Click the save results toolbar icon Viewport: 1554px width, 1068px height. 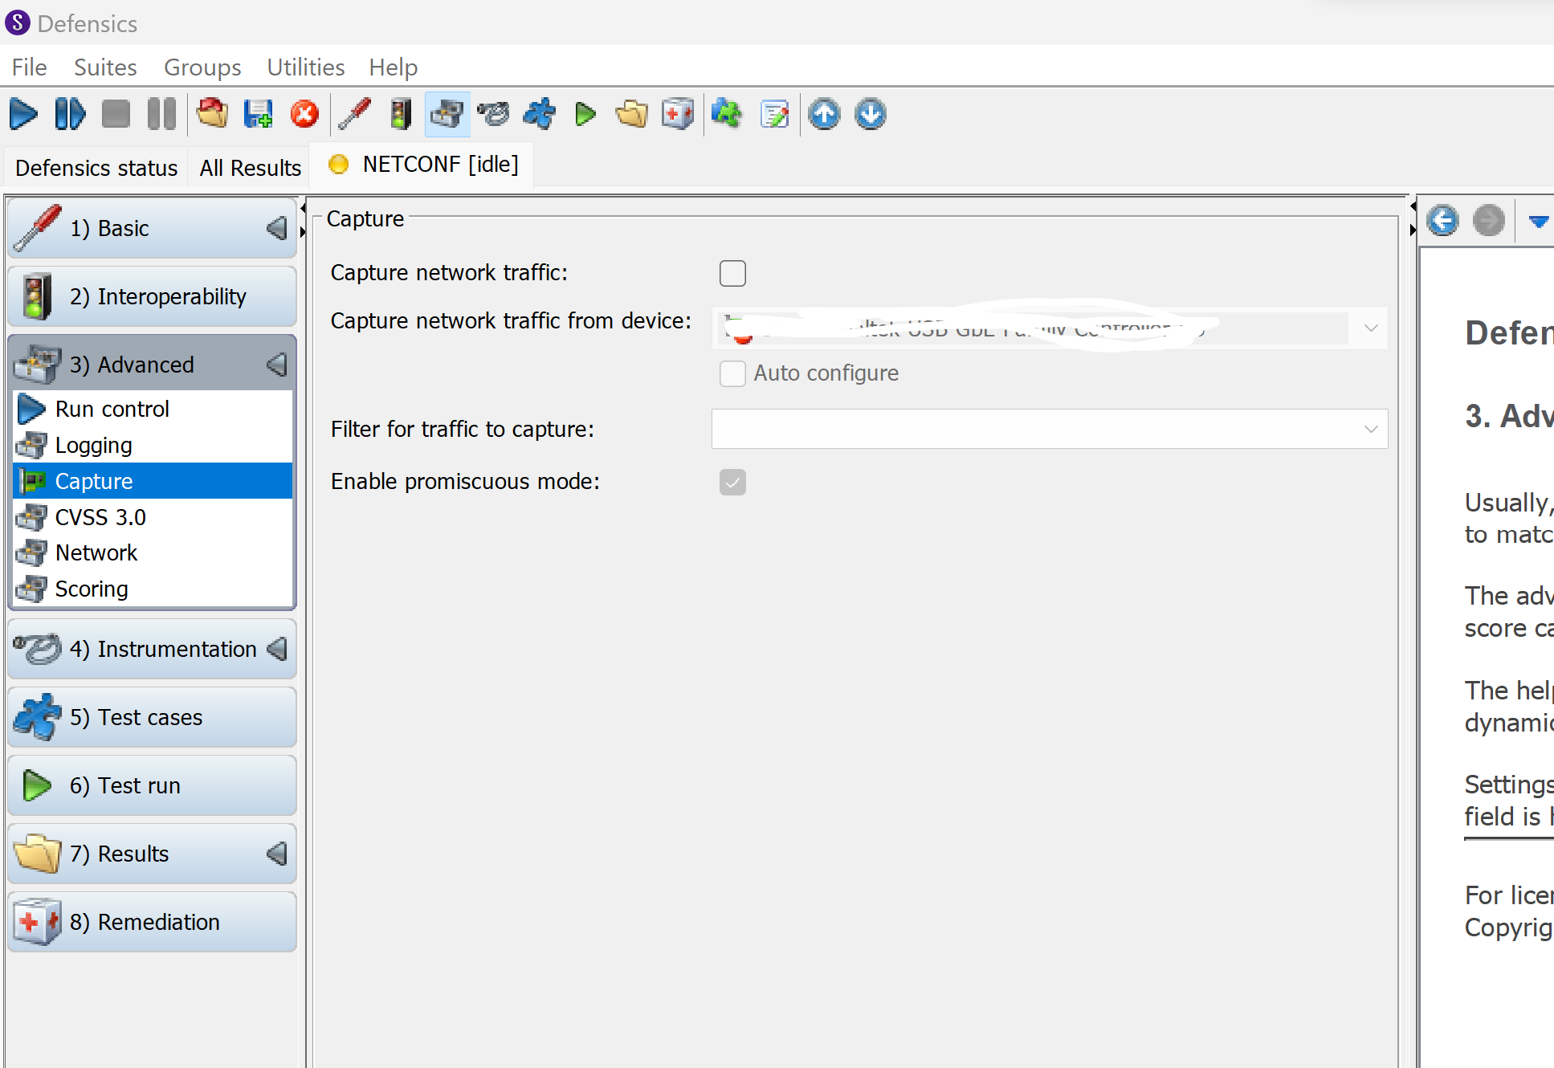(257, 114)
